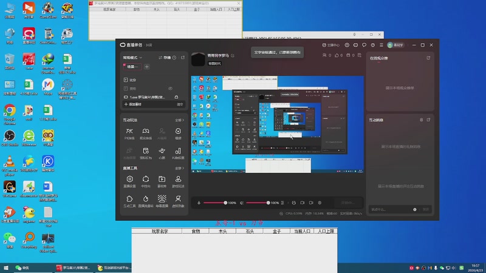
Task: Adjust the speaker volume slider
Action: pyautogui.click(x=258, y=203)
